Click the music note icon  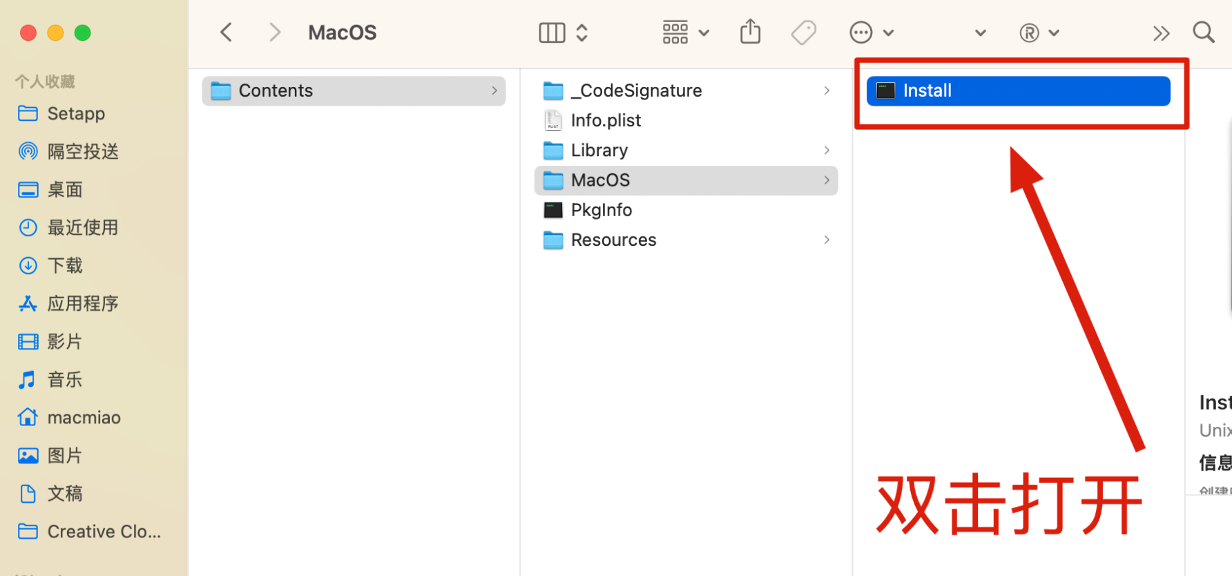coord(27,379)
